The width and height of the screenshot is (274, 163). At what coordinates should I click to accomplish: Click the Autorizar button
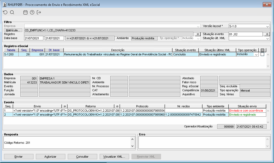[51, 157]
